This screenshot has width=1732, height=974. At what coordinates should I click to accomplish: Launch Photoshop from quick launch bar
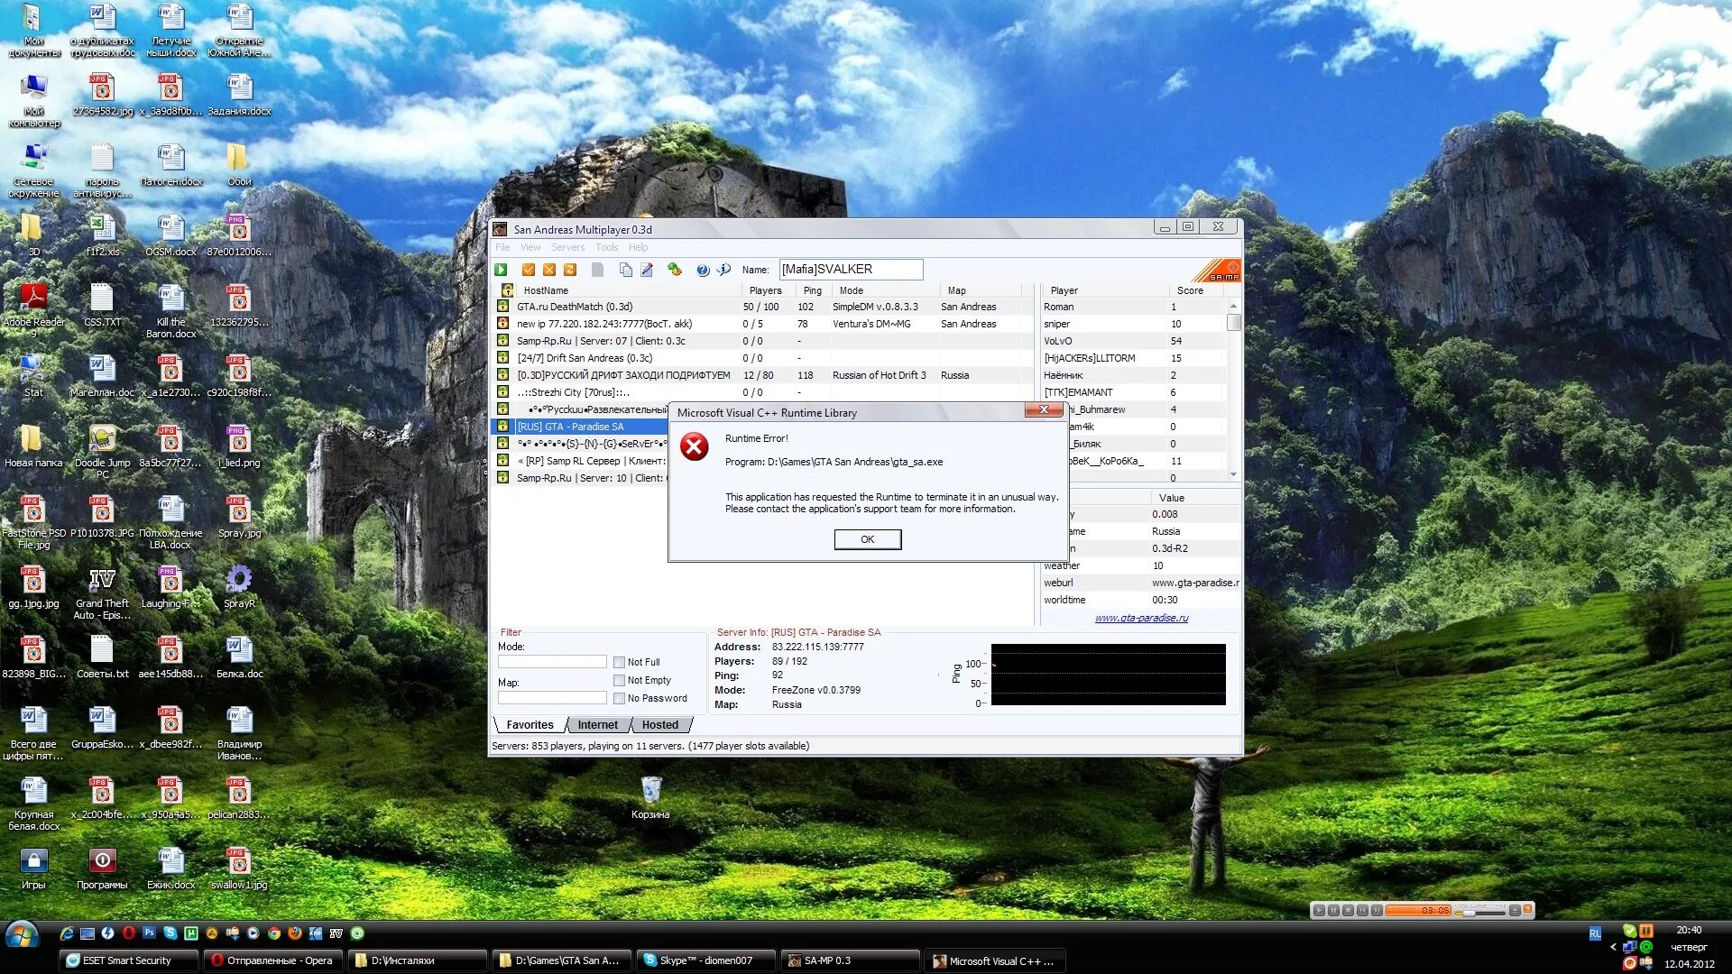pyautogui.click(x=150, y=933)
